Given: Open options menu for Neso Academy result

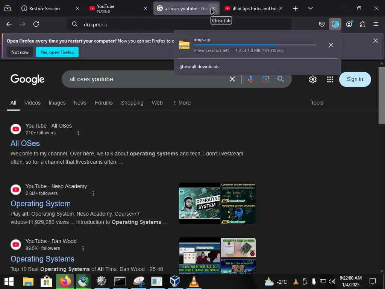Looking at the screenshot, I should [x=93, y=194].
